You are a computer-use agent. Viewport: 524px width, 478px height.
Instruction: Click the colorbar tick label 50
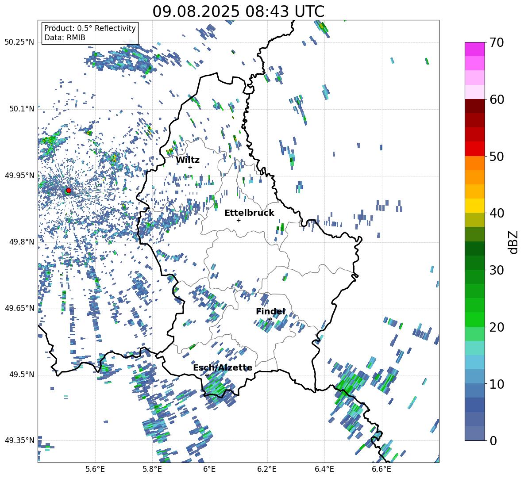(497, 156)
